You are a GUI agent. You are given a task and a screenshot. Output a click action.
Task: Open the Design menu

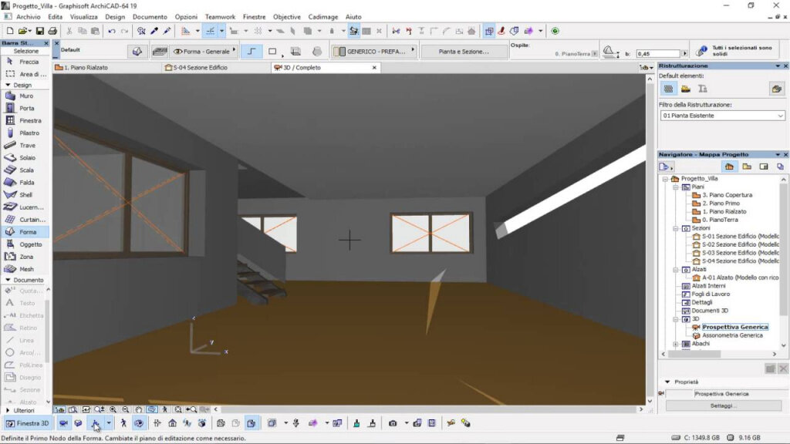tap(115, 17)
